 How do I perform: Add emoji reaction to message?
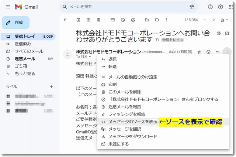coord(208,52)
